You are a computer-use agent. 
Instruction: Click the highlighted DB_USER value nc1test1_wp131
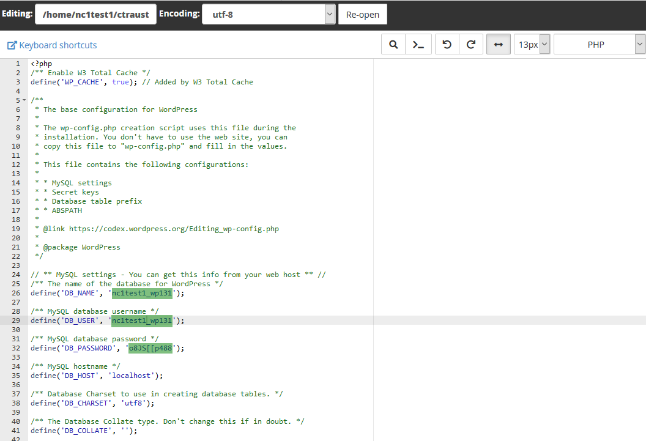click(x=142, y=321)
